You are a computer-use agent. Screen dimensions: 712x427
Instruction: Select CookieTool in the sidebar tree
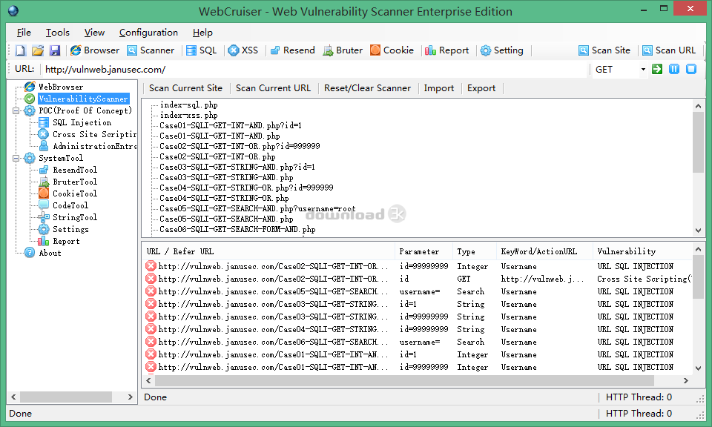(75, 193)
